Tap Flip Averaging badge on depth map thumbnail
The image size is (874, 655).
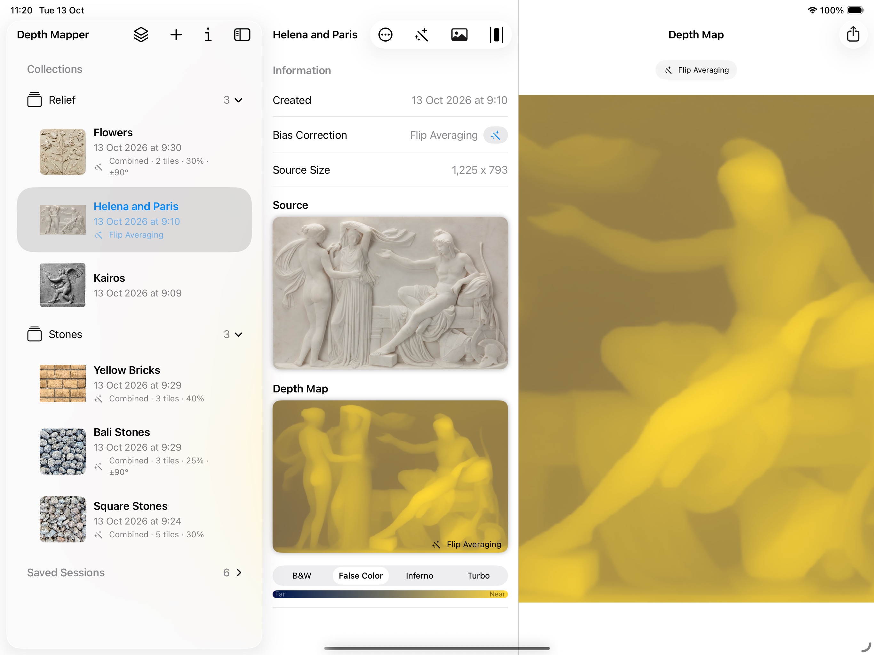click(x=466, y=544)
